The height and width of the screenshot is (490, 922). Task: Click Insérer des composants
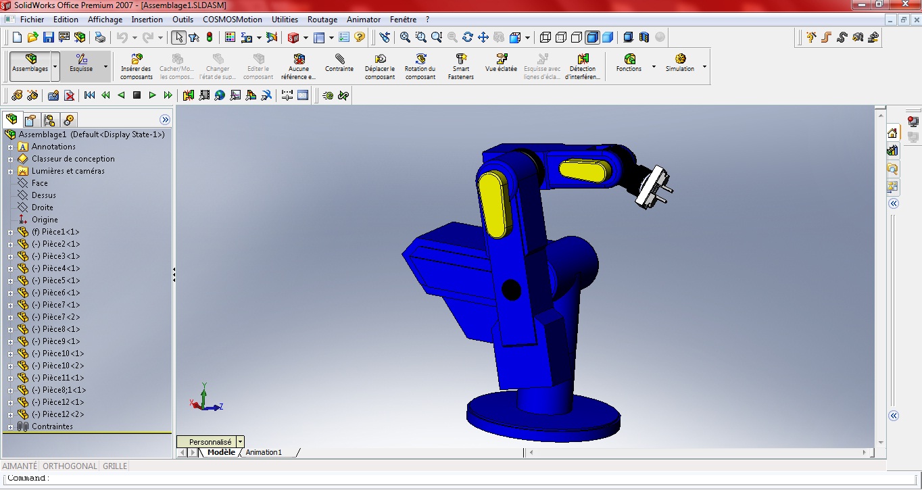tap(137, 68)
